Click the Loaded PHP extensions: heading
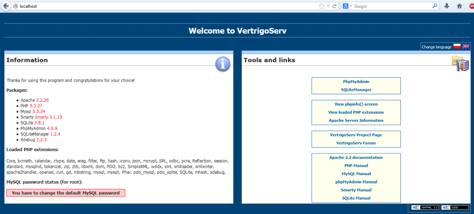 pos(32,150)
